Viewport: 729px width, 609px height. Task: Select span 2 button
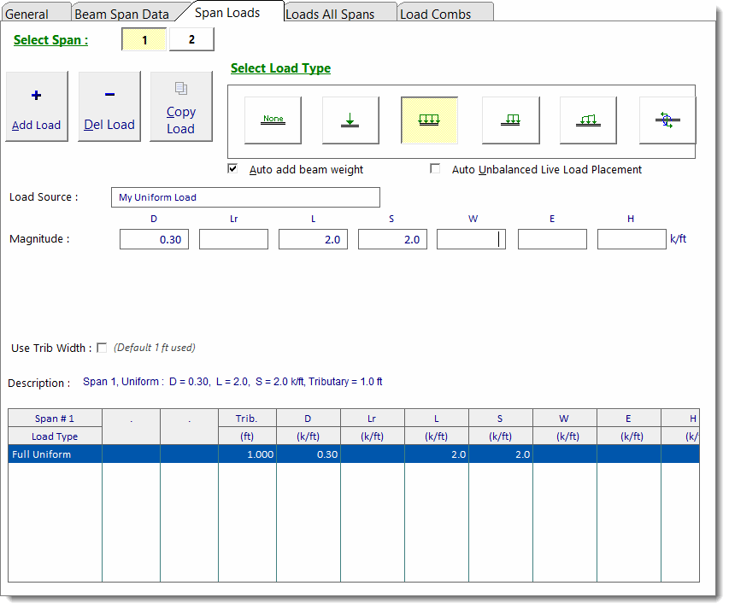(x=191, y=39)
